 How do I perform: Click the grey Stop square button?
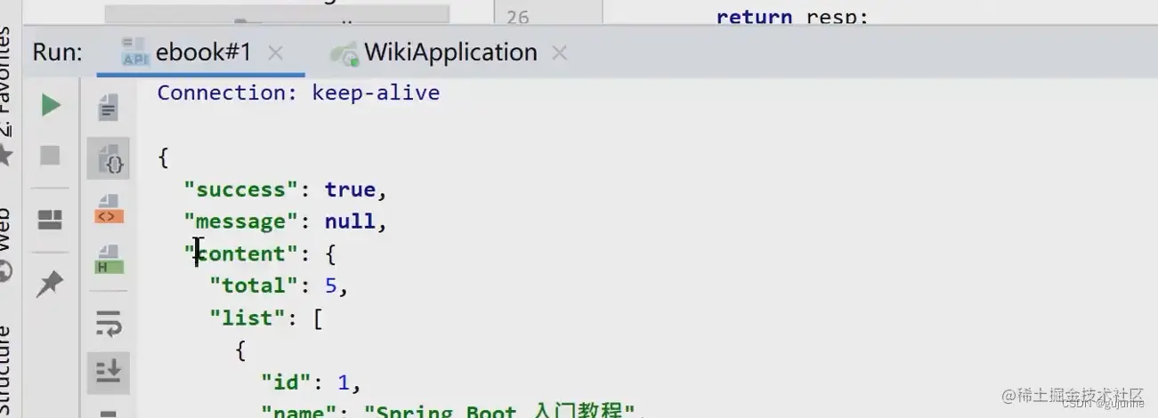(51, 157)
